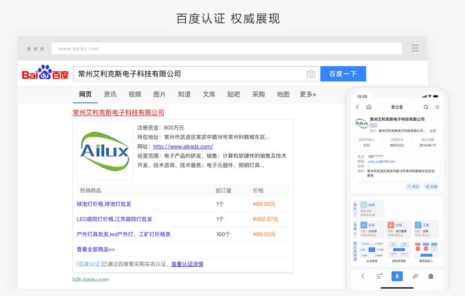Open the browser hamburger menu icon
The height and width of the screenshot is (296, 465).
pyautogui.click(x=415, y=48)
